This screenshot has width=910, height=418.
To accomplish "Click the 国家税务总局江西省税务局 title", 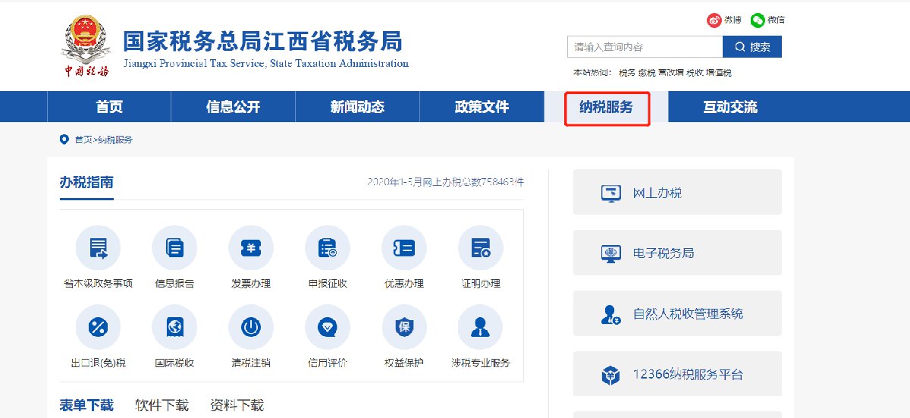I will tap(262, 40).
